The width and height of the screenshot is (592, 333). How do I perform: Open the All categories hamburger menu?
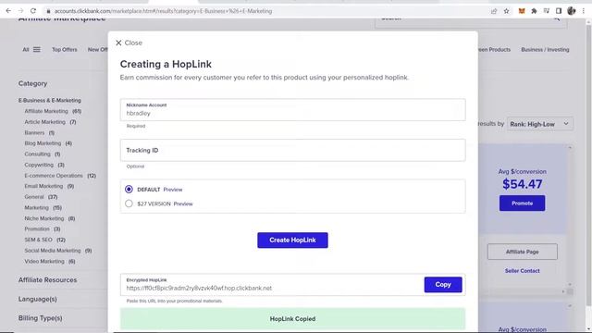tap(37, 49)
